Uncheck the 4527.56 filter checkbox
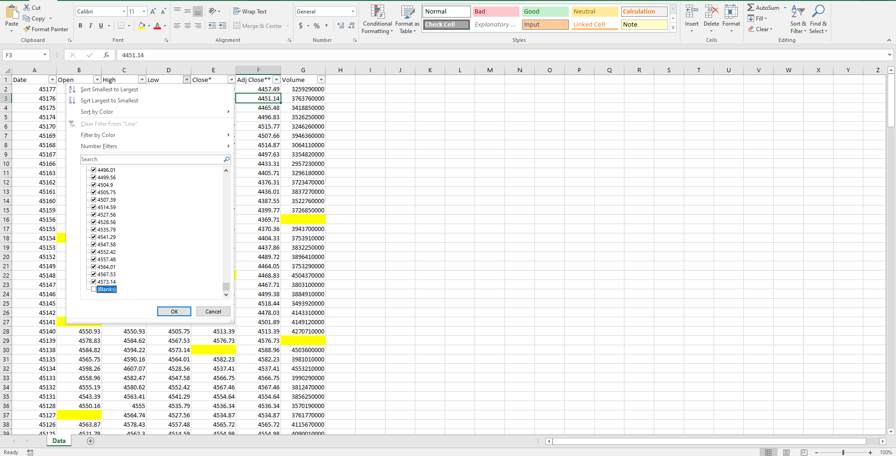896x456 pixels. pyautogui.click(x=93, y=215)
